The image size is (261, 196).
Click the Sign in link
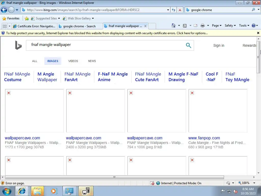pyautogui.click(x=219, y=45)
